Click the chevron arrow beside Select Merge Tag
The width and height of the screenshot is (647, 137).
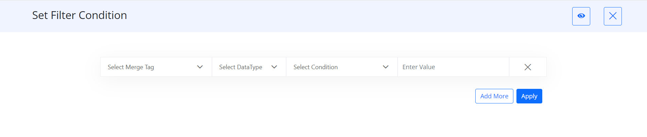click(x=200, y=67)
